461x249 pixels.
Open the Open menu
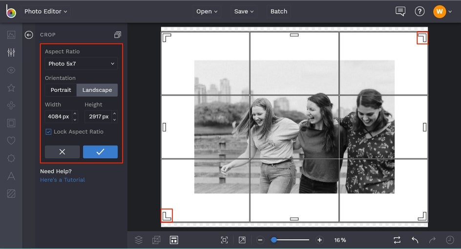coord(207,11)
